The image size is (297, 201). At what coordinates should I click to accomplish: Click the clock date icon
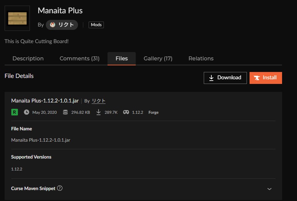(x=27, y=112)
